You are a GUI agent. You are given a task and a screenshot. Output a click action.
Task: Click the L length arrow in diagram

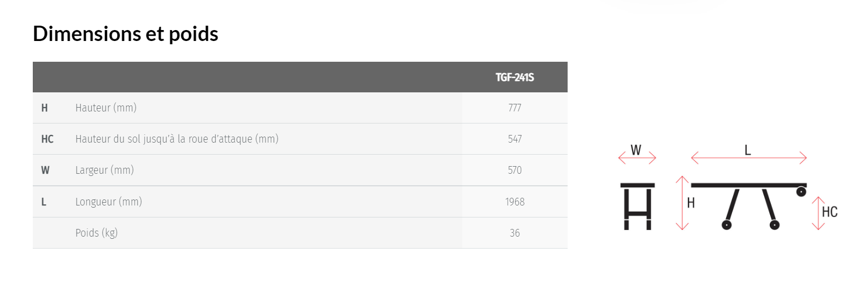pos(749,158)
